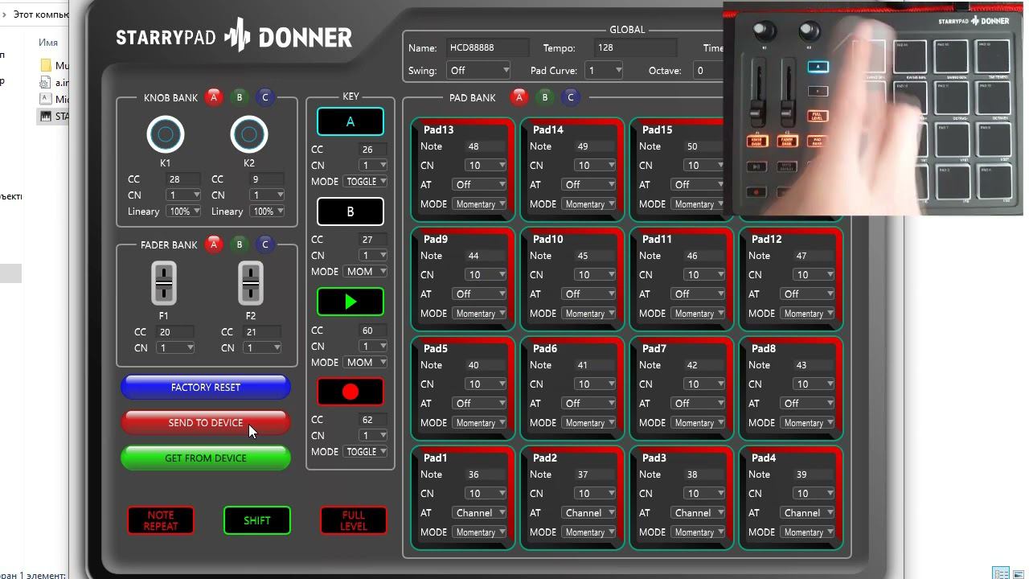Toggle the Shift button
The image size is (1029, 579).
pos(257,520)
